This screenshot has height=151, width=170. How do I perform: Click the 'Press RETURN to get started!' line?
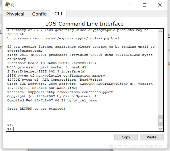click(36, 109)
